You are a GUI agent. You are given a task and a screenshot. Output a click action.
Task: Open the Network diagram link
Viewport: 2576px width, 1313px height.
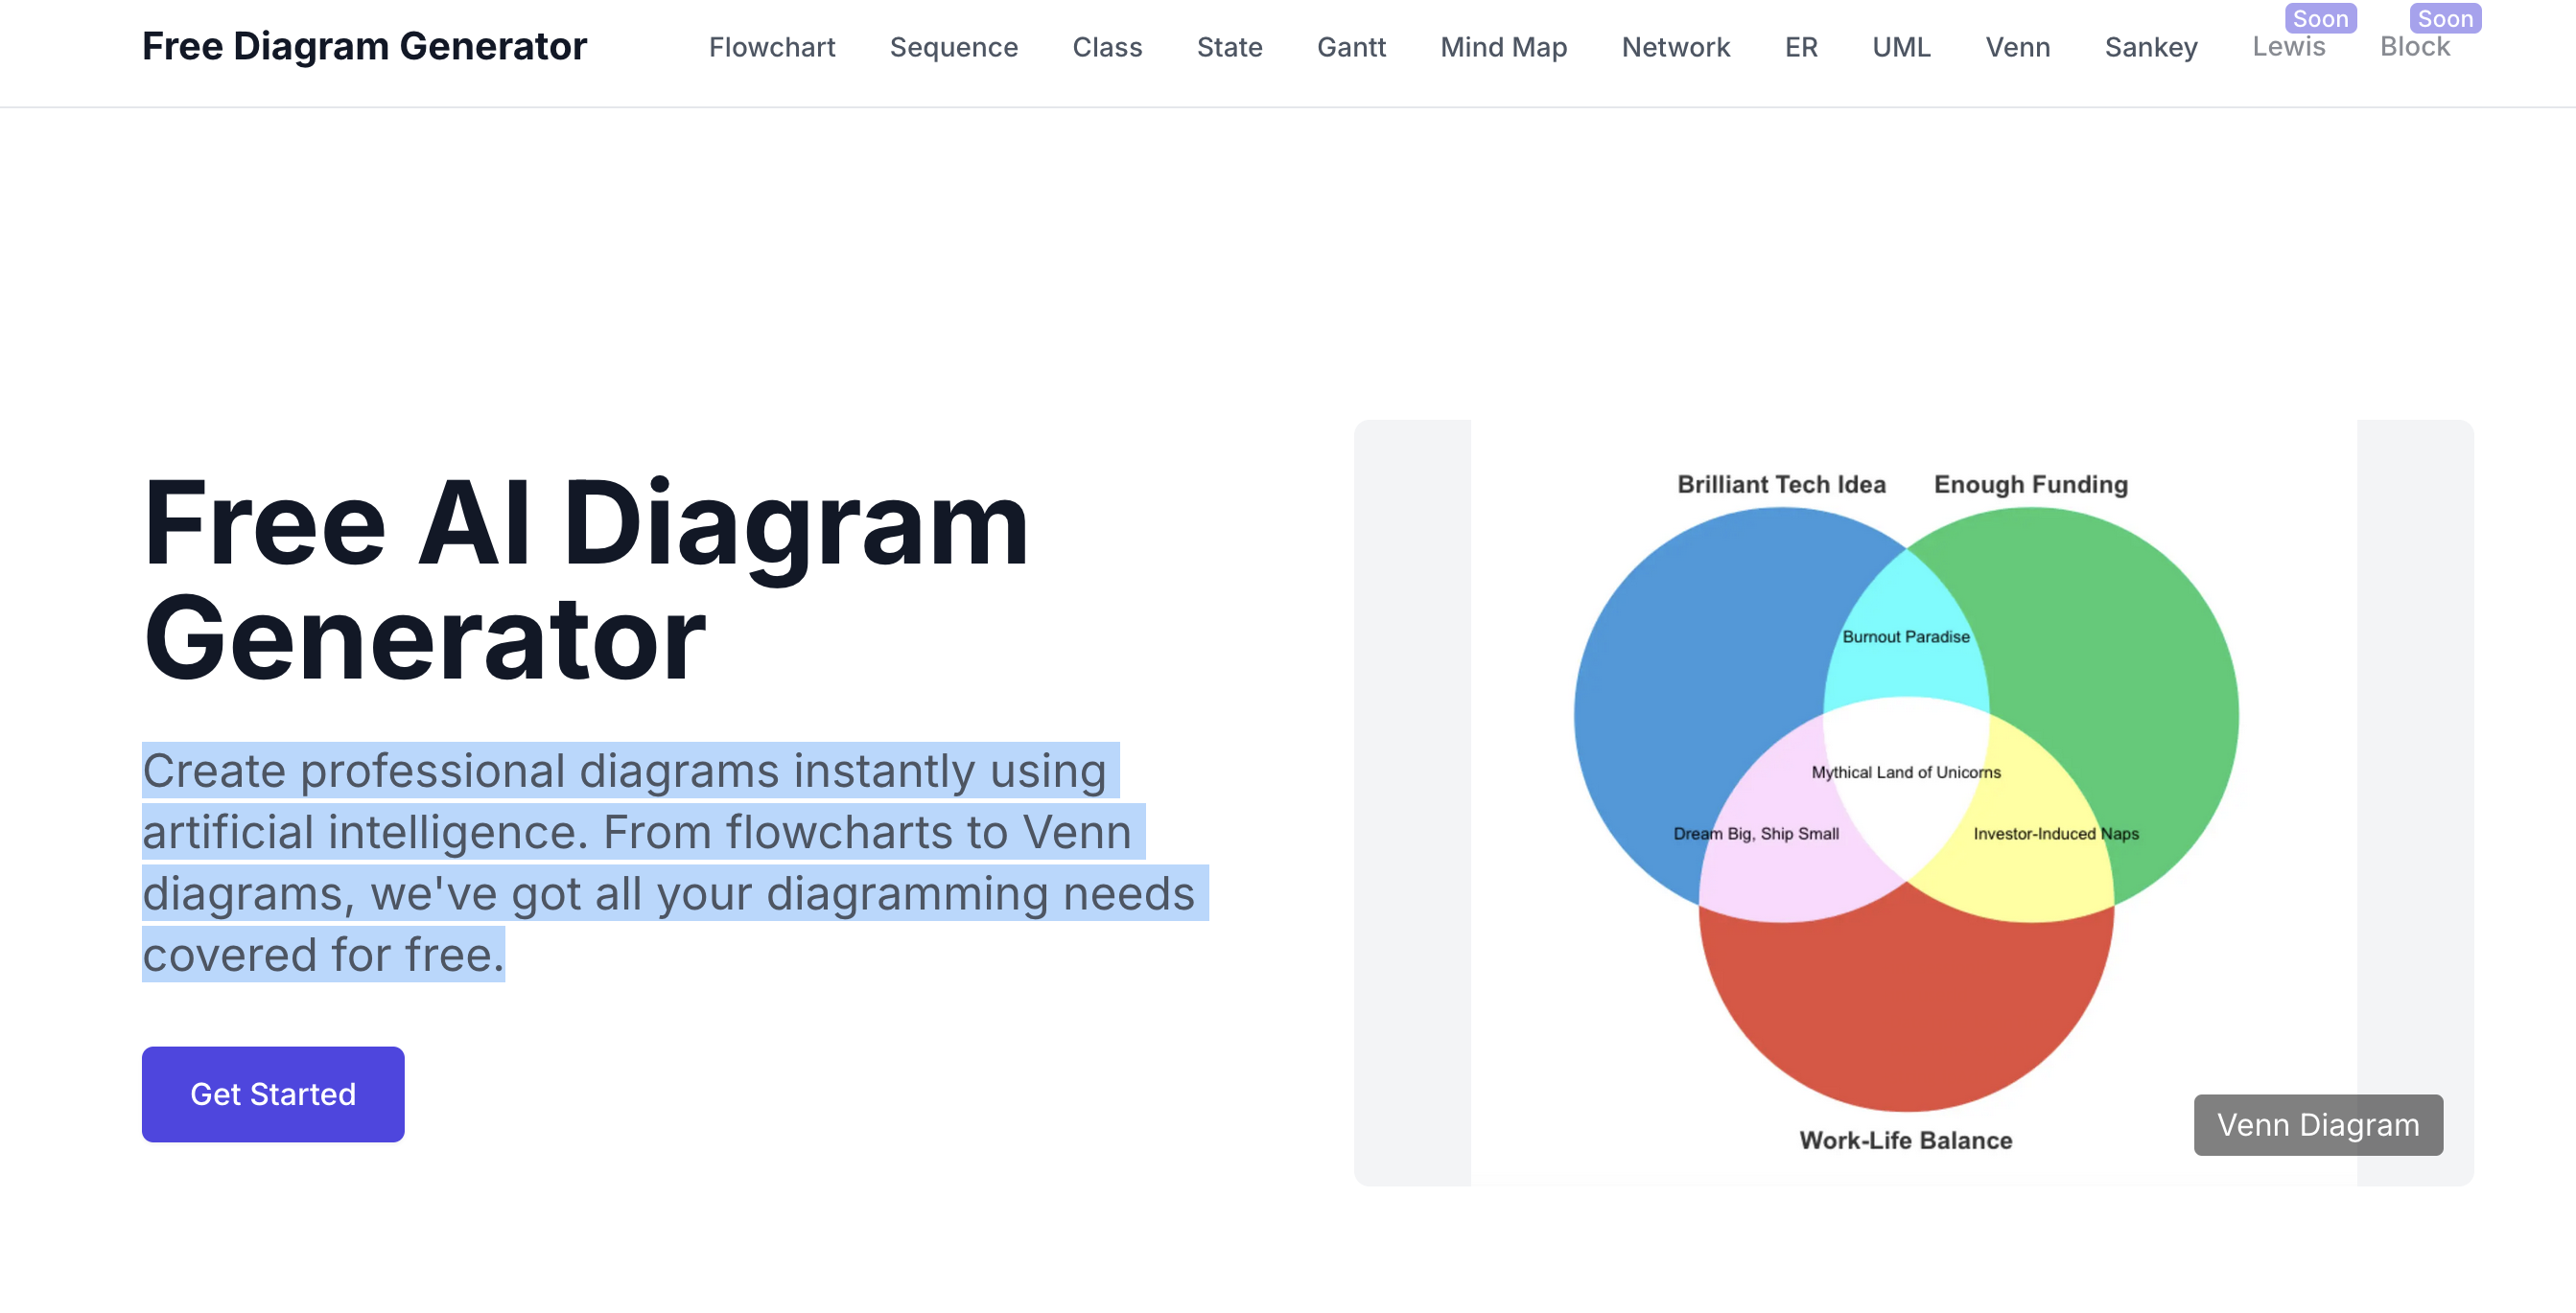[1676, 47]
